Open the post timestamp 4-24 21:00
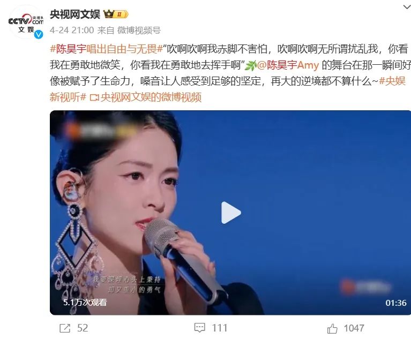This screenshot has width=411, height=339. point(72,30)
